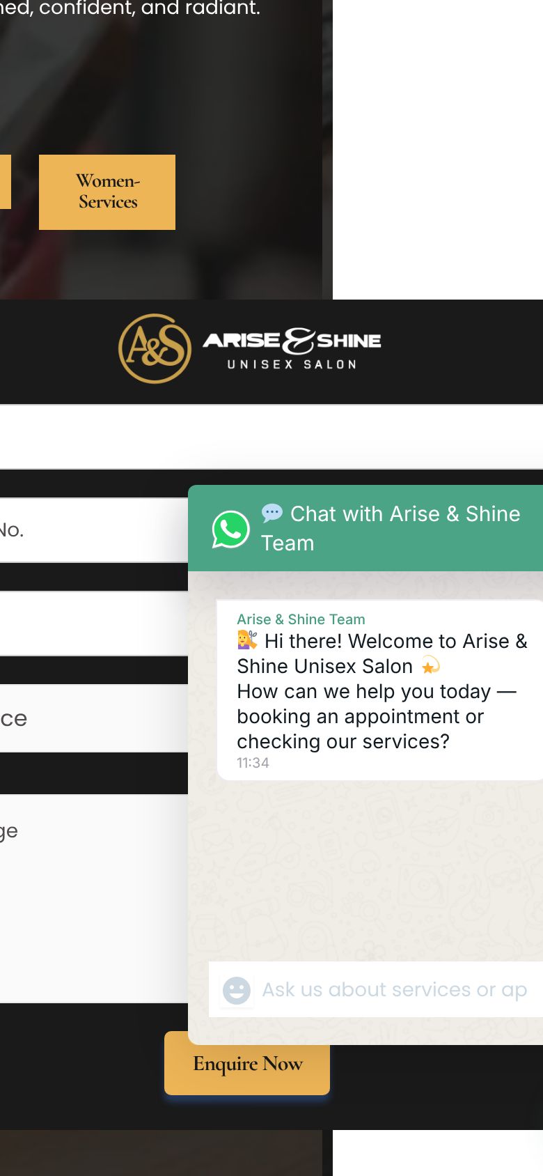
Task: Select the empty field below the No. field
Action: click(x=94, y=624)
